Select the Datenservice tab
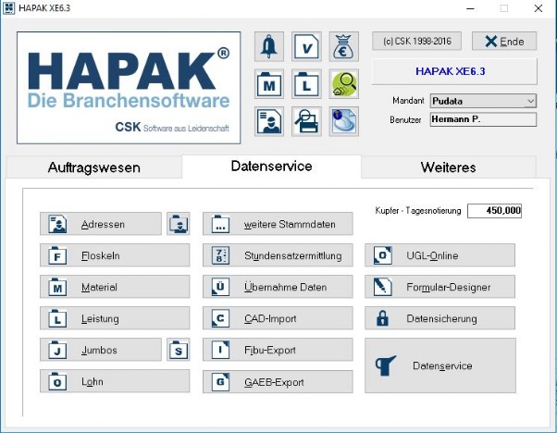Viewport: 557px width, 433px height. point(271,167)
